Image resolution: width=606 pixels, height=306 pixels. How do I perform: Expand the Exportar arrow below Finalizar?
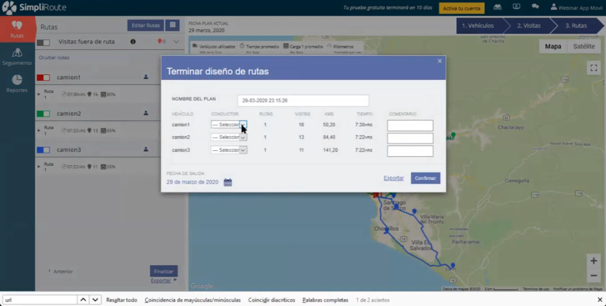(x=175, y=280)
